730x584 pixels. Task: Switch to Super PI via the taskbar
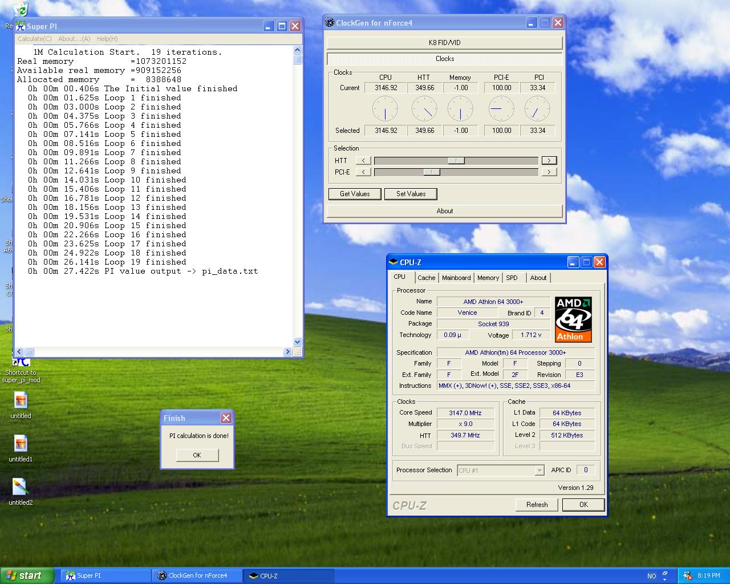click(106, 575)
